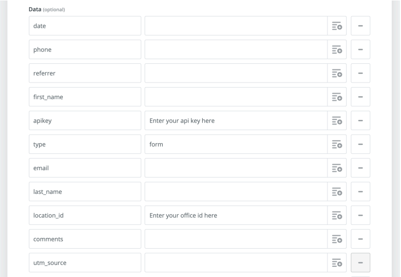Screen dimensions: 401x277
Task: Click the type value field containing form
Action: 236,144
